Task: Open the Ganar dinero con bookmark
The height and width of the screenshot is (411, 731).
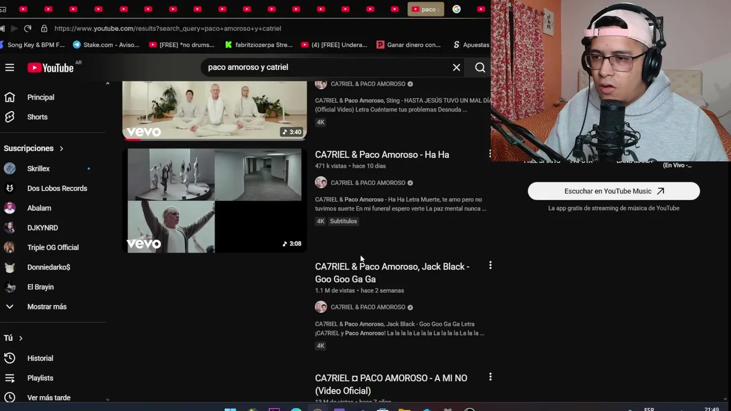Action: [409, 45]
